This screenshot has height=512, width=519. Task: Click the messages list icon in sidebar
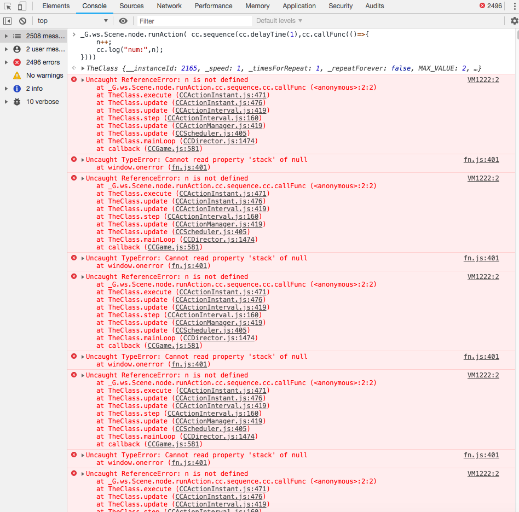point(17,36)
